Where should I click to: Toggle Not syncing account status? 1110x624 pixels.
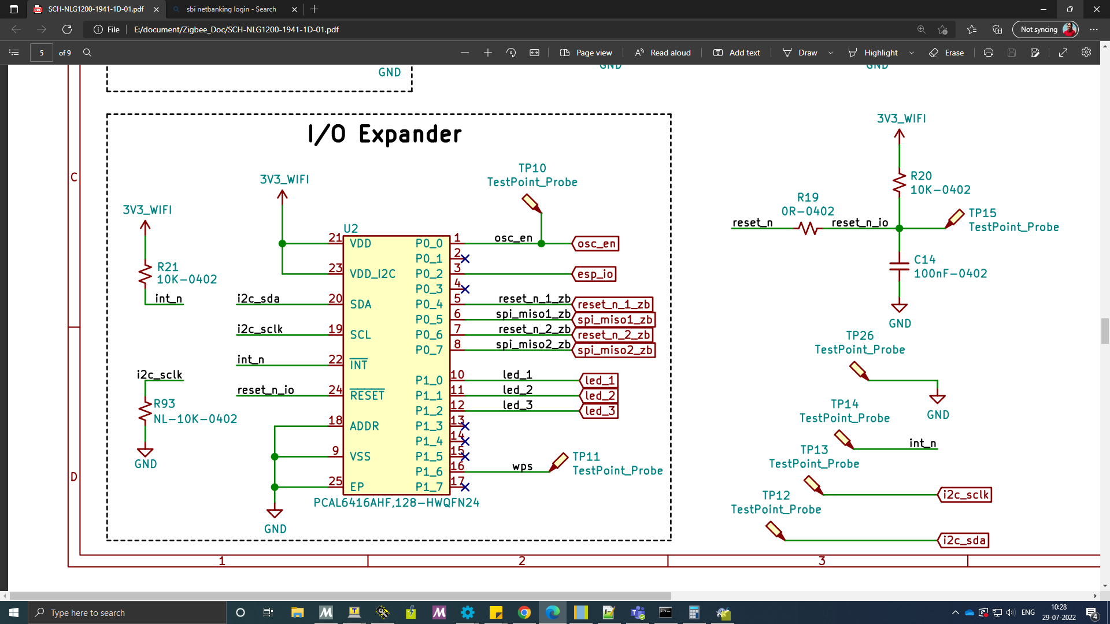pos(1045,29)
